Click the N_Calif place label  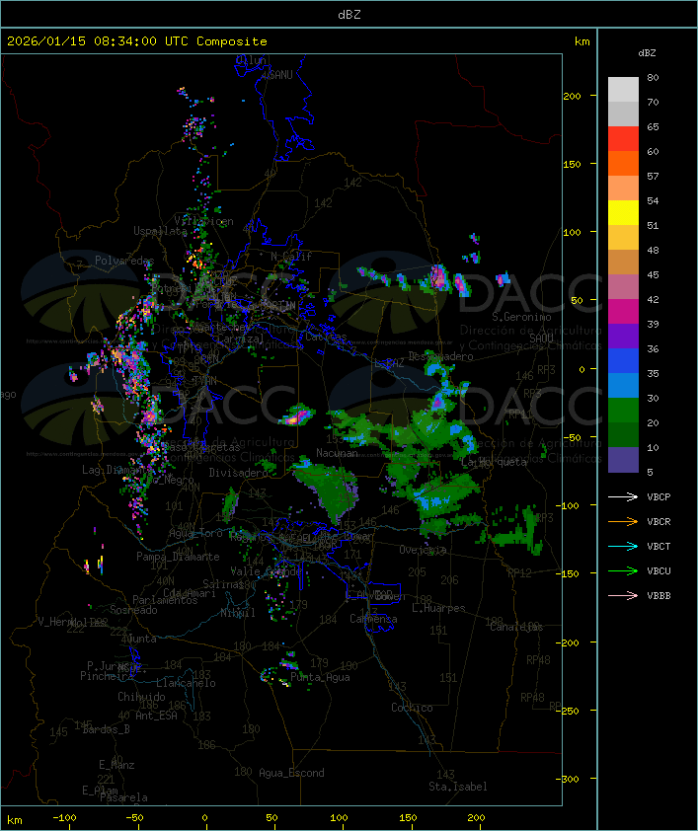coord(291,256)
